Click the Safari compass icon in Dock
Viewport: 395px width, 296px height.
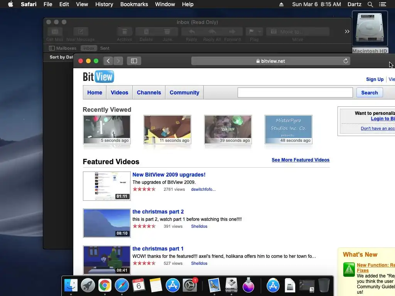[x=122, y=286]
